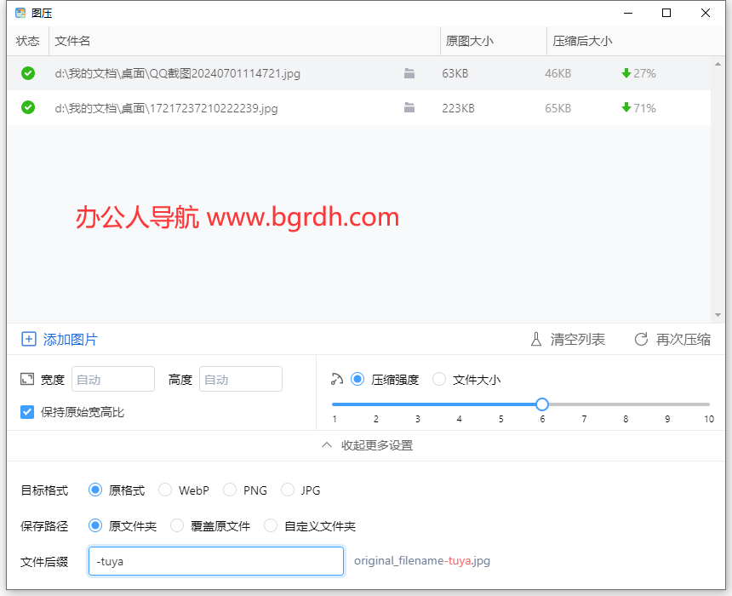Click the refresh icon beside 再次压缩
Viewport: 732px width, 596px height.
pos(641,339)
